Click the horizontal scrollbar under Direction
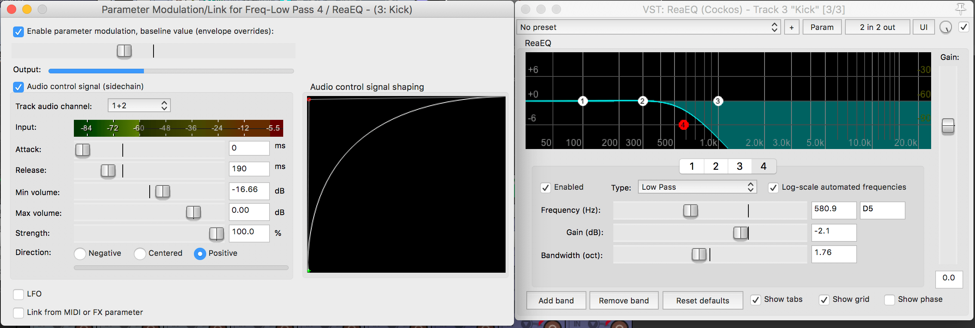This screenshot has height=328, width=975. point(181,268)
